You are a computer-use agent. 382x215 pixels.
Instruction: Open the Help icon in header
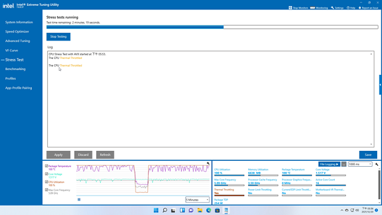(x=348, y=8)
